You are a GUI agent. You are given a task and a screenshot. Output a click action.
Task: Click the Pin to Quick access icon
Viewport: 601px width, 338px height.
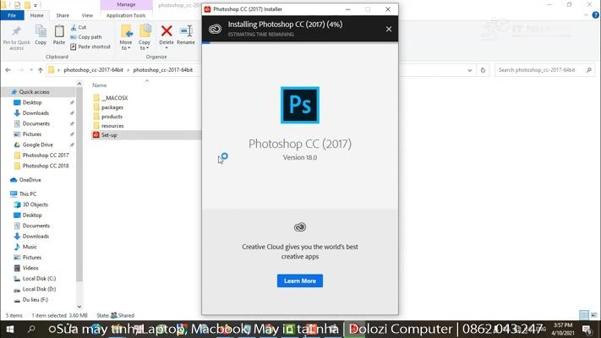click(17, 35)
